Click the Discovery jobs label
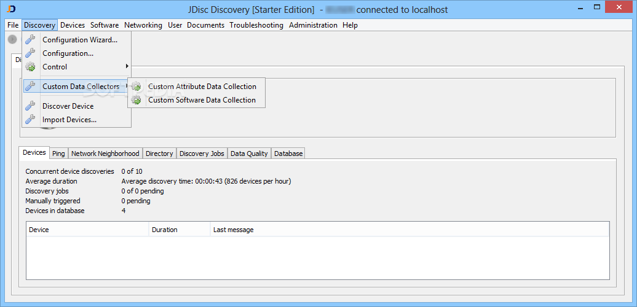This screenshot has height=307, width=637. click(47, 191)
